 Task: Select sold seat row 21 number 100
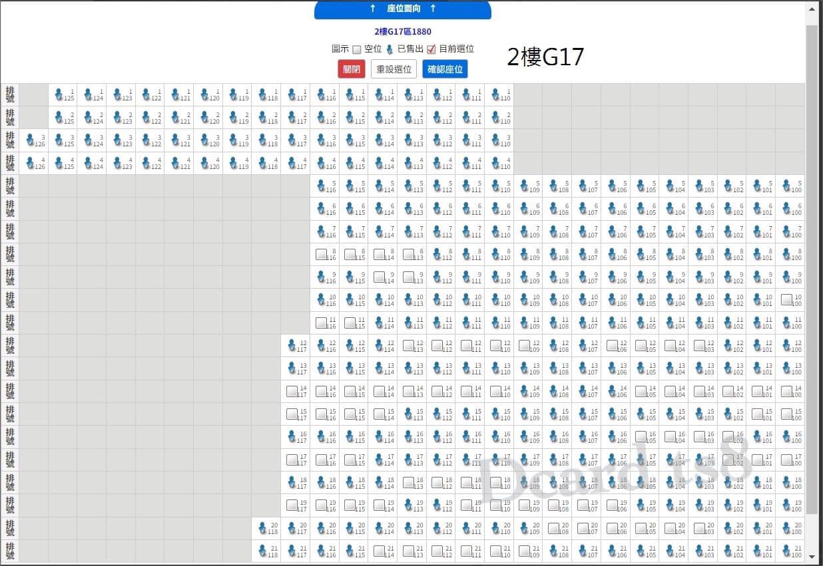pyautogui.click(x=786, y=551)
